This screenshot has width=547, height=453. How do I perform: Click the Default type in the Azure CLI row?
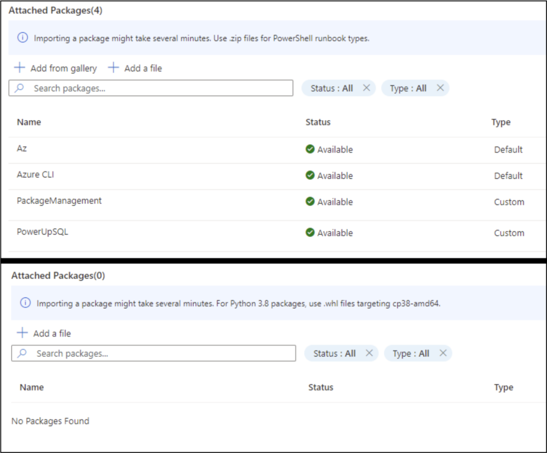coord(509,176)
